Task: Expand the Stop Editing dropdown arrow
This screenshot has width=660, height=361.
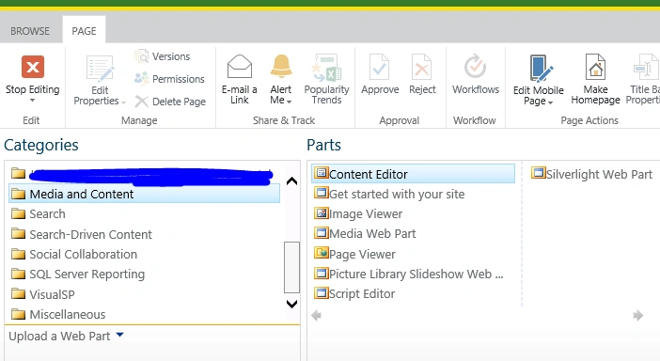Action: tap(32, 101)
